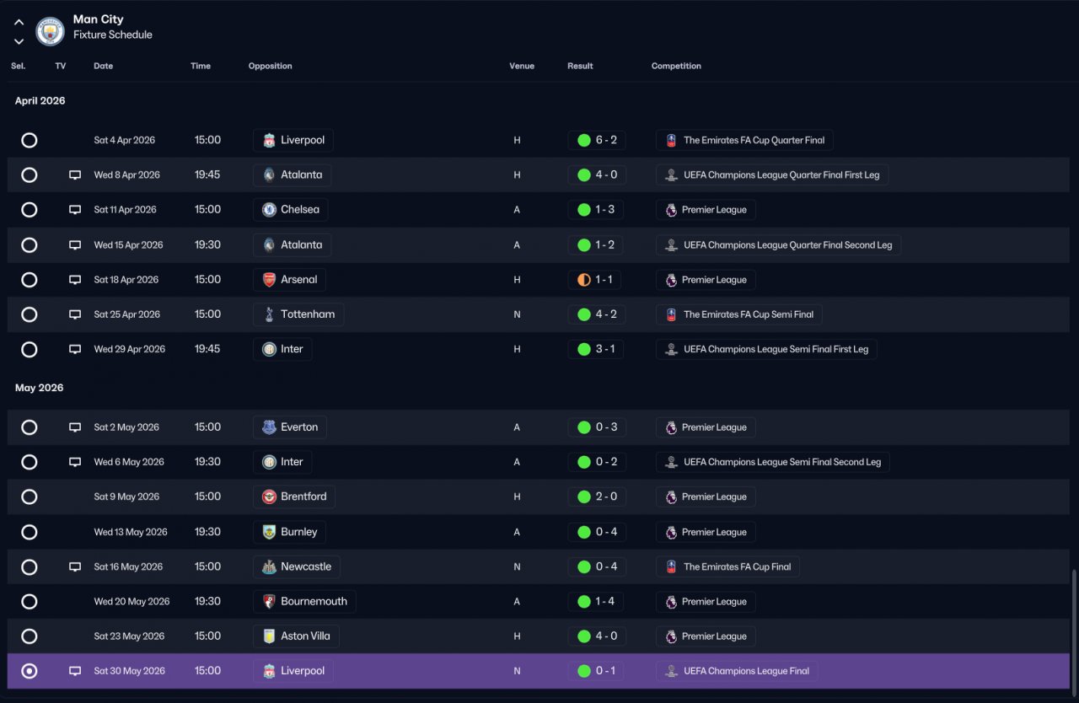Click the May 2026 month heading
The height and width of the screenshot is (703, 1079).
pyautogui.click(x=39, y=388)
